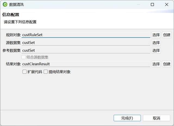Click 选择 button for 源数据集
The image size is (174, 126).
(x=156, y=43)
